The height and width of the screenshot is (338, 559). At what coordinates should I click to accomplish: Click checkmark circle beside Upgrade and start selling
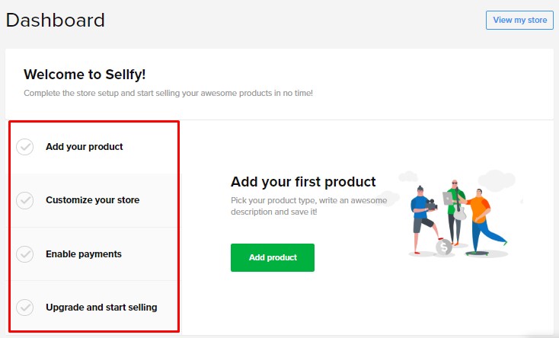point(25,308)
